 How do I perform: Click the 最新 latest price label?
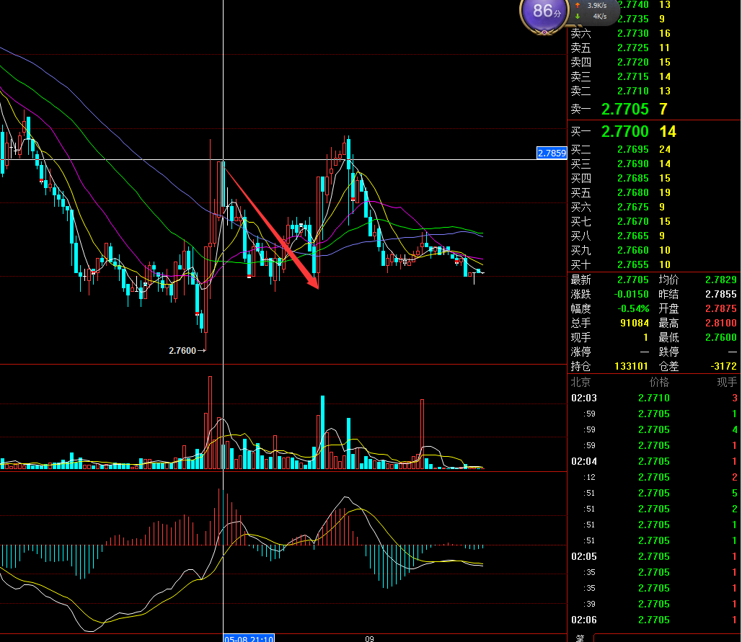coord(580,280)
